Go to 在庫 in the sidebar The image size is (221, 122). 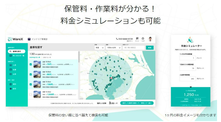pyautogui.click(x=13, y=69)
